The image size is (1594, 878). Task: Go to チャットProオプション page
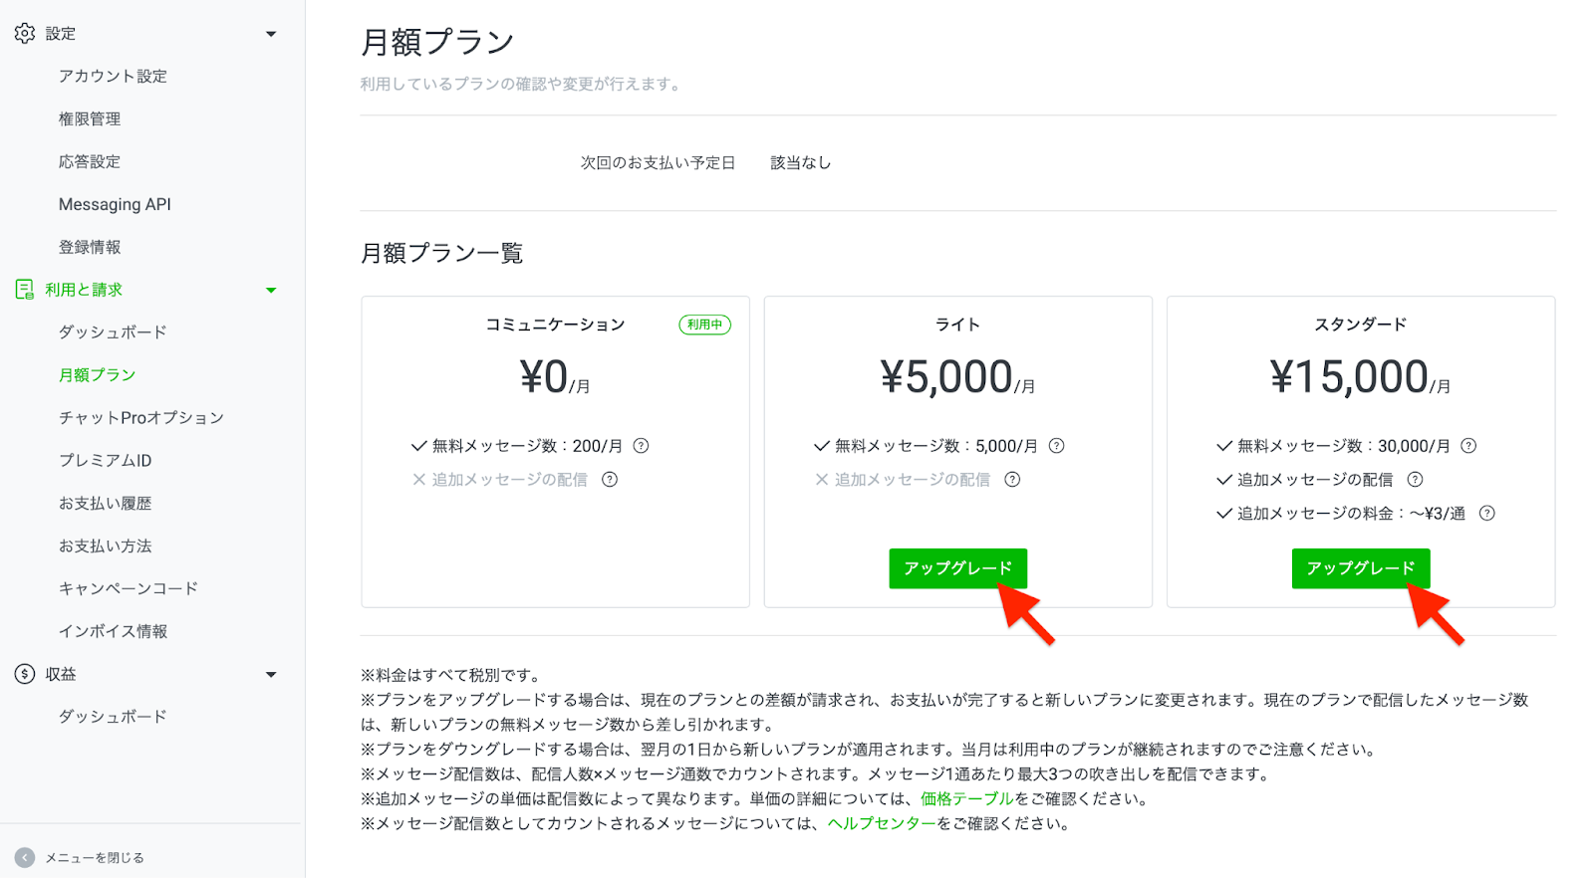(140, 418)
